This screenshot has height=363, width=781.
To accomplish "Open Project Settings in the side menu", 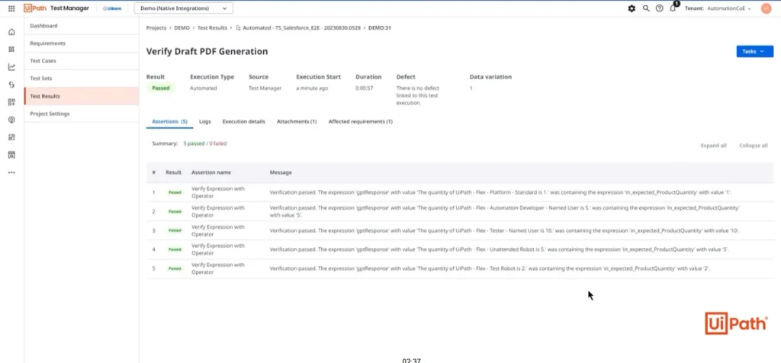I will [x=81, y=114].
